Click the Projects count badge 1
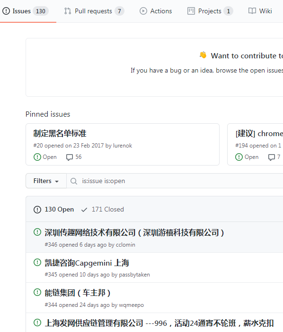 click(x=228, y=11)
